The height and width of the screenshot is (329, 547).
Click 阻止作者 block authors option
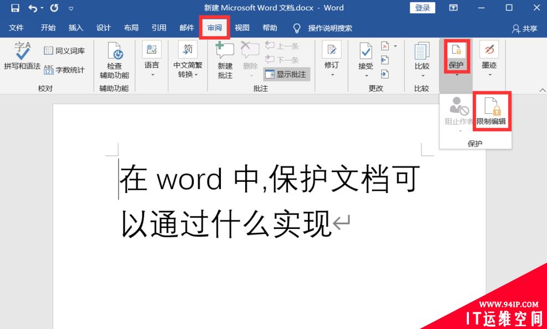[x=458, y=115]
